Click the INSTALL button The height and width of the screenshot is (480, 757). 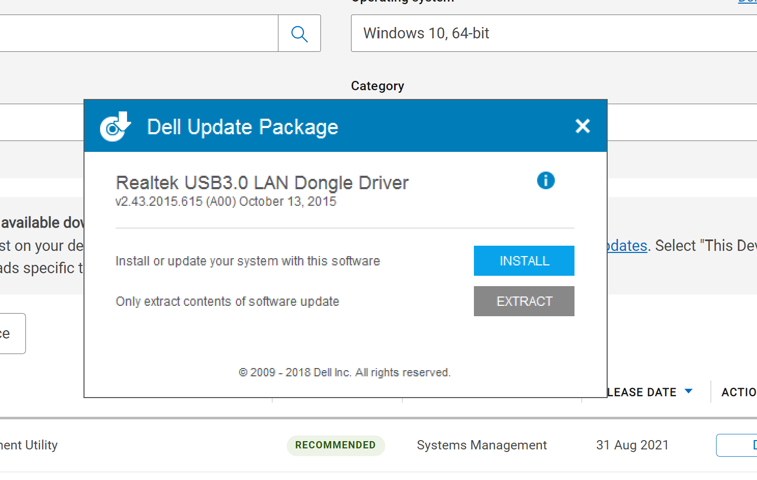pos(524,261)
